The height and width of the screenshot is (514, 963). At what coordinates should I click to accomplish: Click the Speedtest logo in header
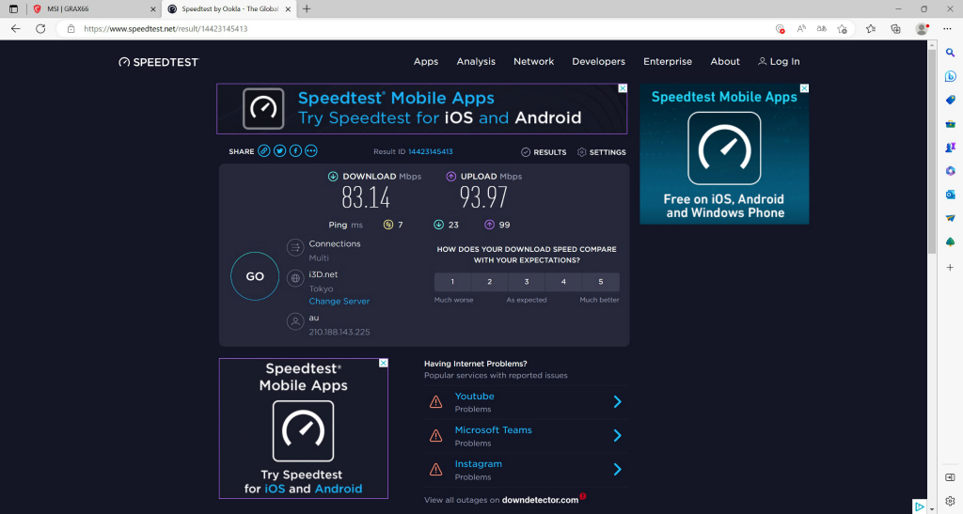[x=159, y=62]
